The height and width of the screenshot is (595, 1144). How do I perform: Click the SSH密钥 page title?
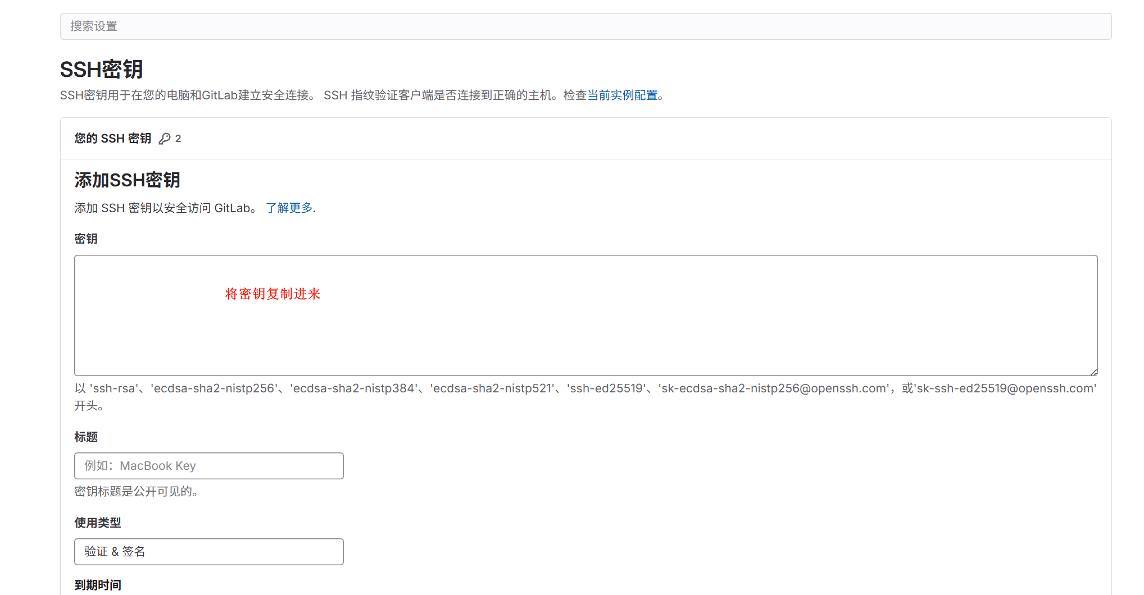click(101, 69)
